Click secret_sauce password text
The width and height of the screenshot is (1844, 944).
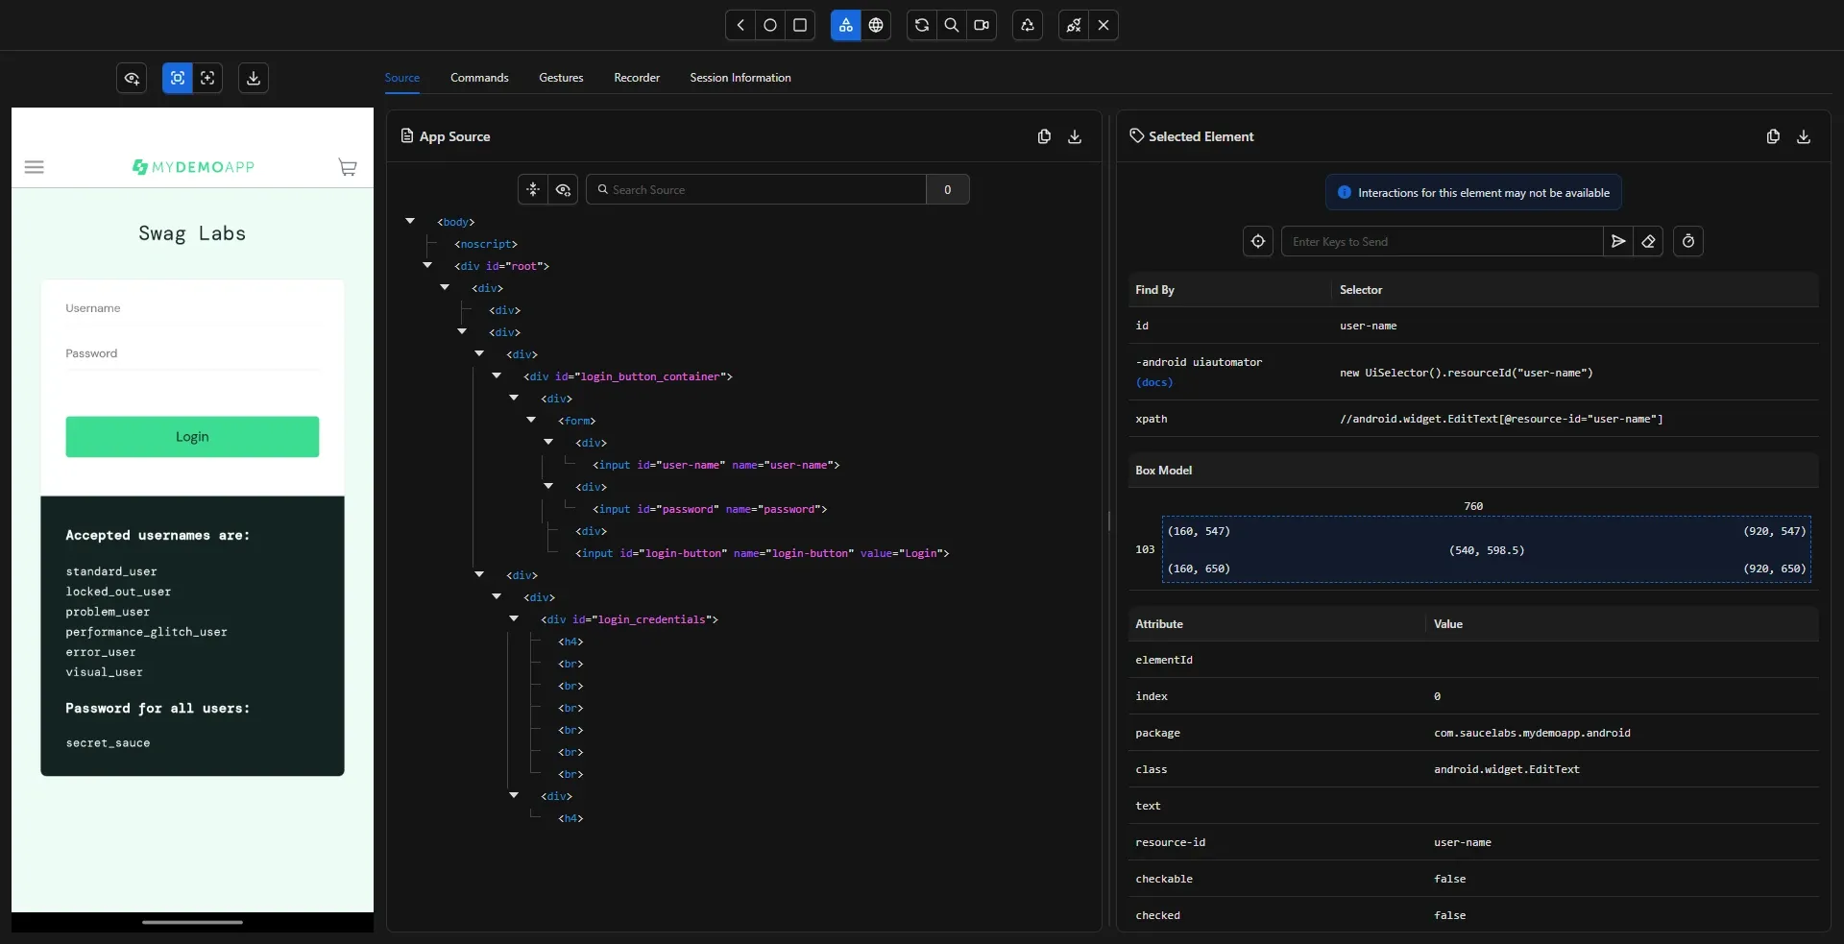pos(108,743)
